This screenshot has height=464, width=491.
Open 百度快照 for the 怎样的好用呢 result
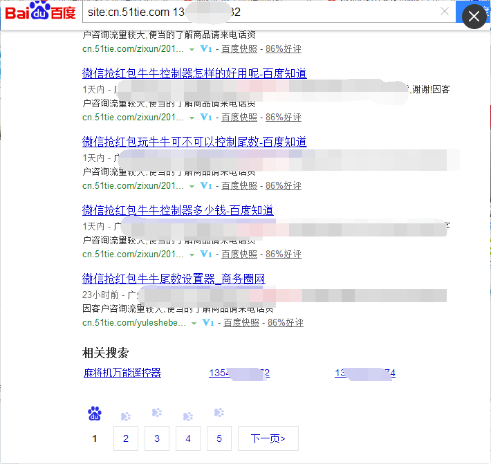[x=239, y=118]
